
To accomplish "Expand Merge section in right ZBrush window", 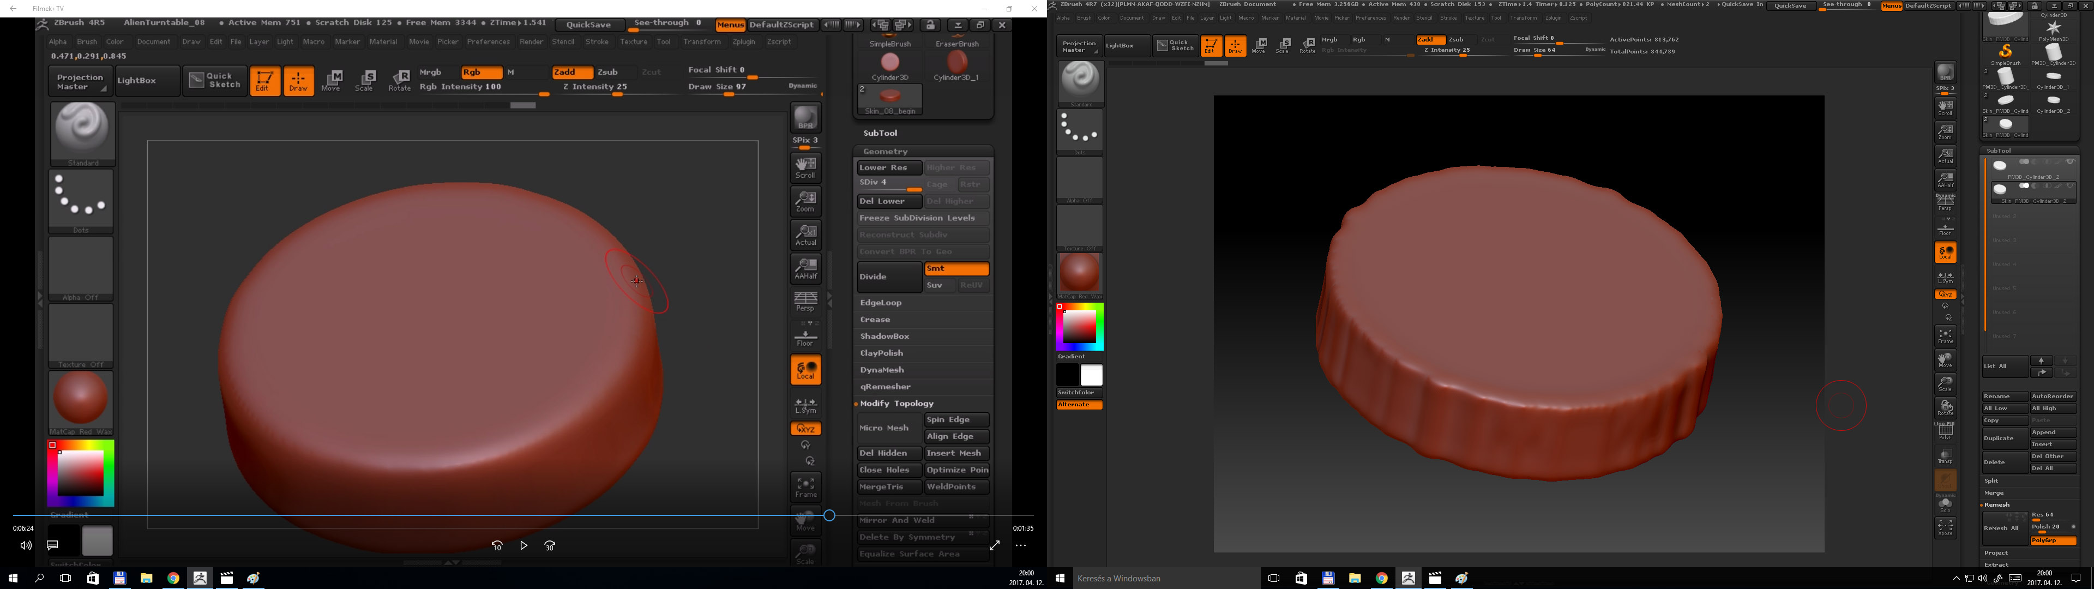I will tap(1994, 493).
